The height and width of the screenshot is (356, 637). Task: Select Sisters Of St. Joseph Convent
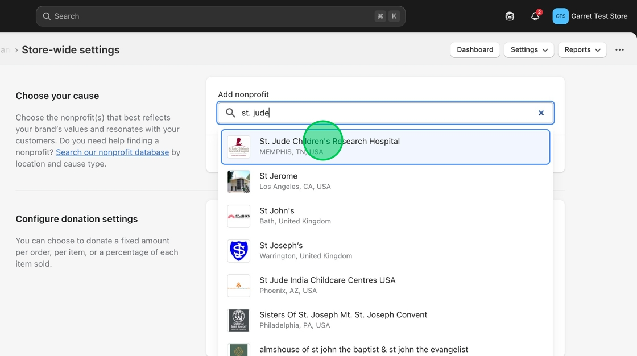tap(386, 320)
